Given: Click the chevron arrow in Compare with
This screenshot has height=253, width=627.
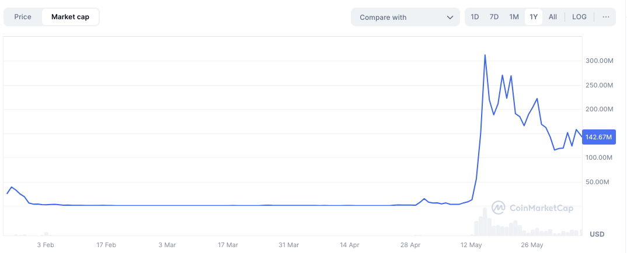Looking at the screenshot, I should coord(450,17).
